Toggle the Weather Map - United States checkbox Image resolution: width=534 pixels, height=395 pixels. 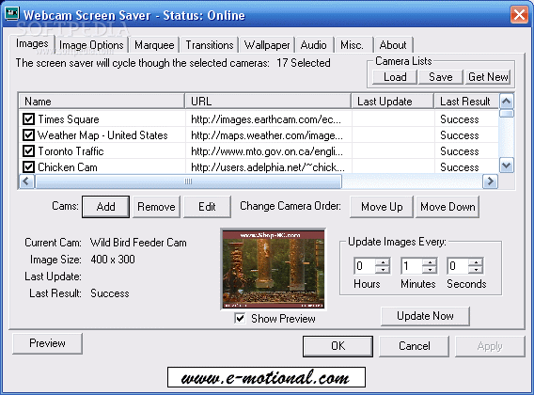28,135
